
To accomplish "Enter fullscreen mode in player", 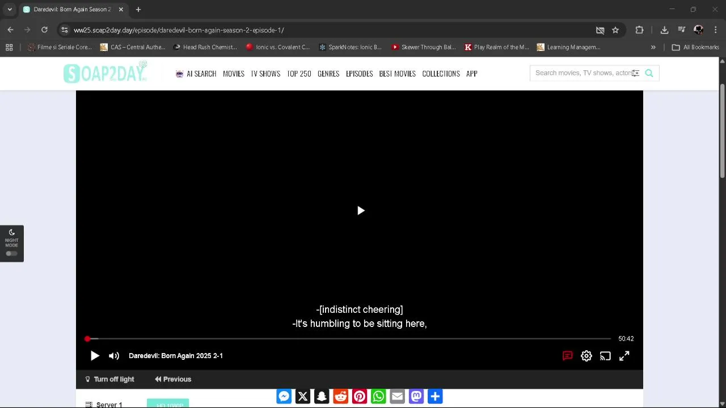I will [x=624, y=356].
